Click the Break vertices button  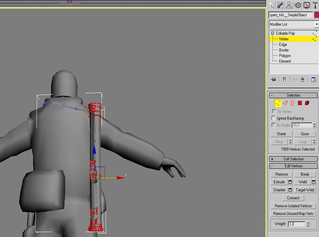(305, 174)
